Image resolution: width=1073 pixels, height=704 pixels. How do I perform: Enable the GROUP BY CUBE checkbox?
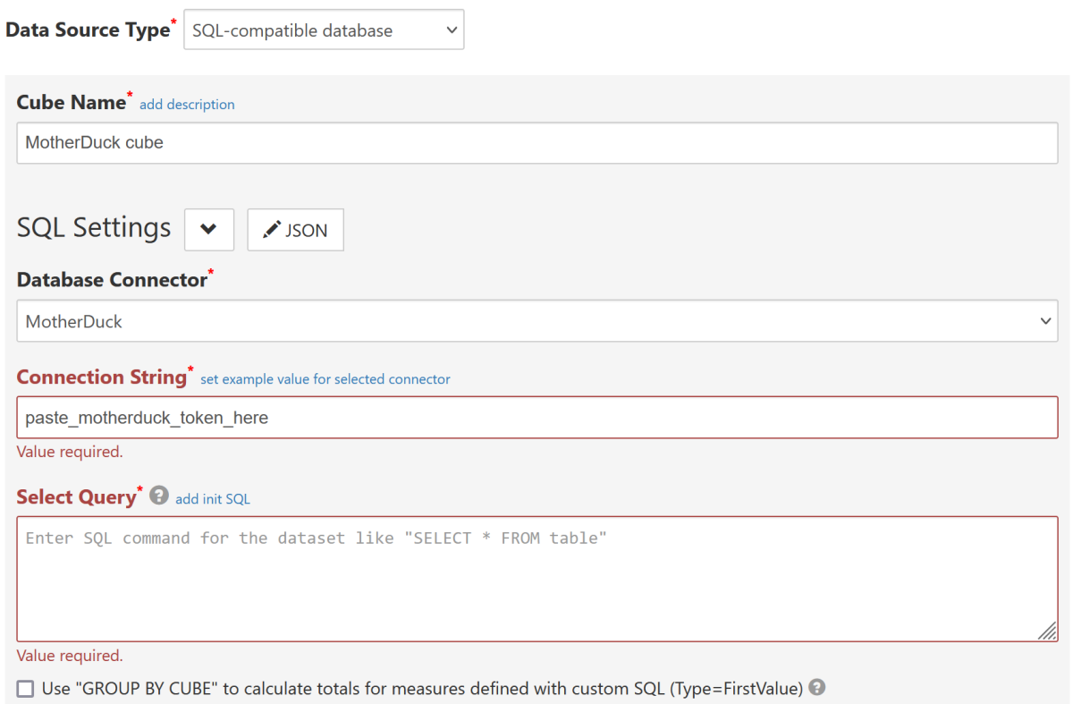[25, 688]
